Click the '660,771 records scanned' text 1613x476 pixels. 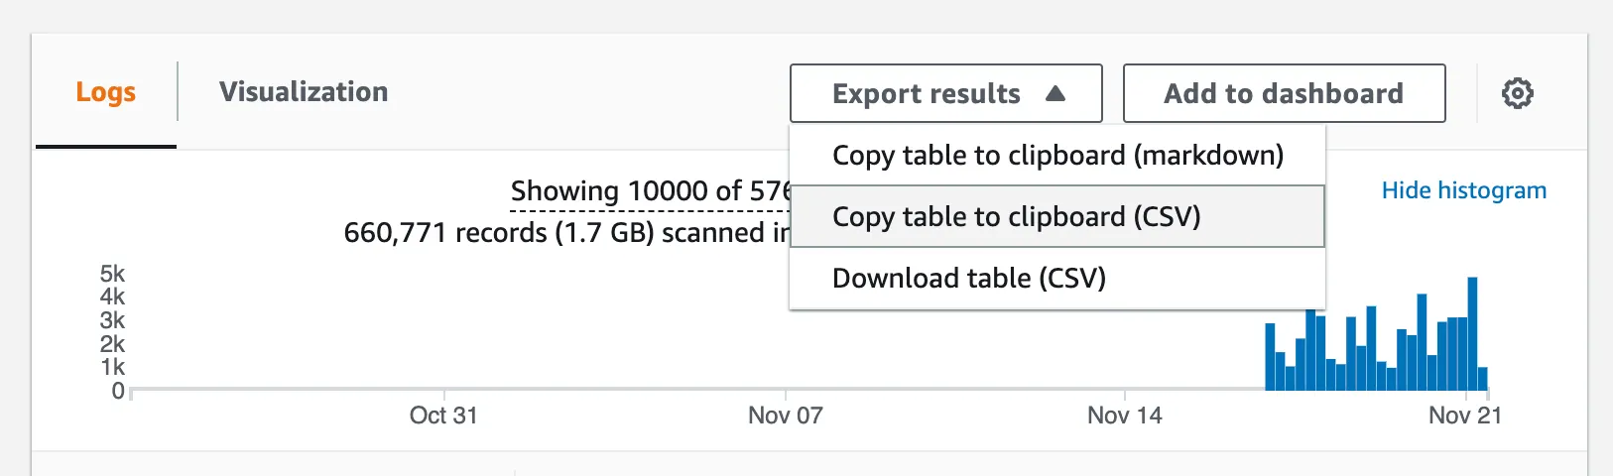[565, 233]
